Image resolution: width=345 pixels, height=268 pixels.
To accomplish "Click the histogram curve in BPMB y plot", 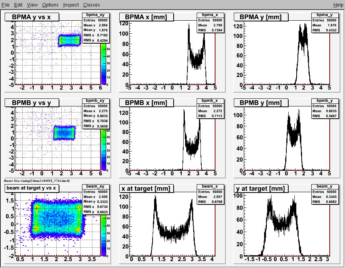I will pyautogui.click(x=294, y=136).
